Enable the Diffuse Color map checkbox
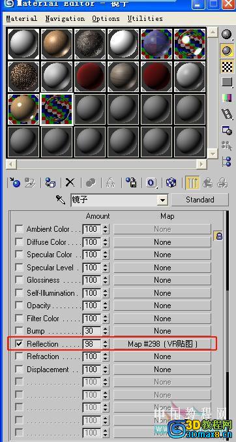This screenshot has height=442, width=236. point(19,242)
